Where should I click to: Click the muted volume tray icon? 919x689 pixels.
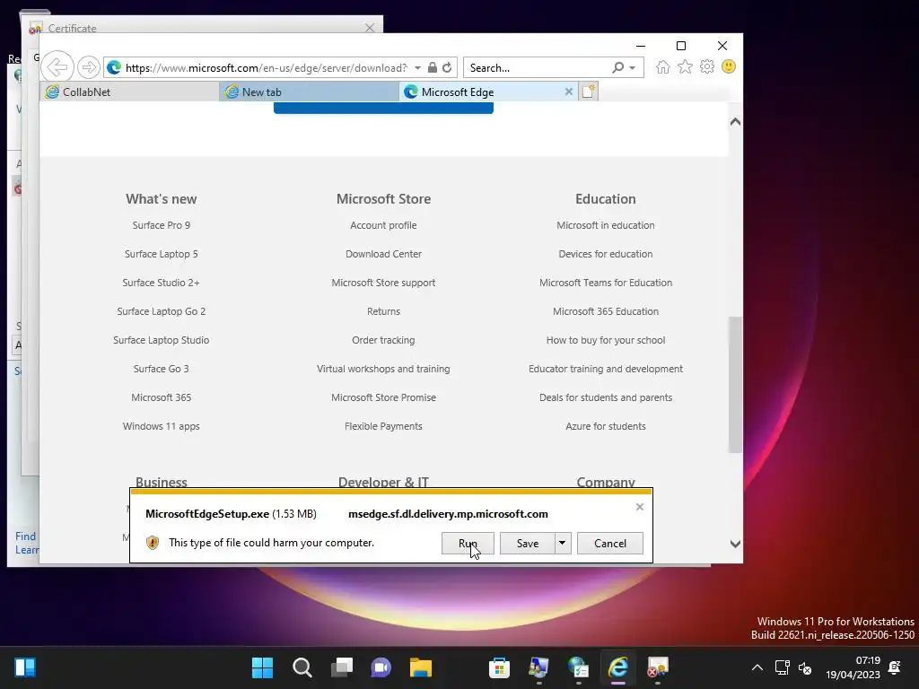[805, 667]
